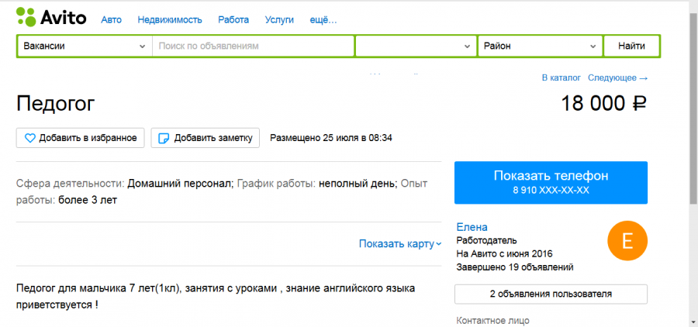This screenshot has width=698, height=327.
Task: Open the Авто section
Action: [111, 19]
